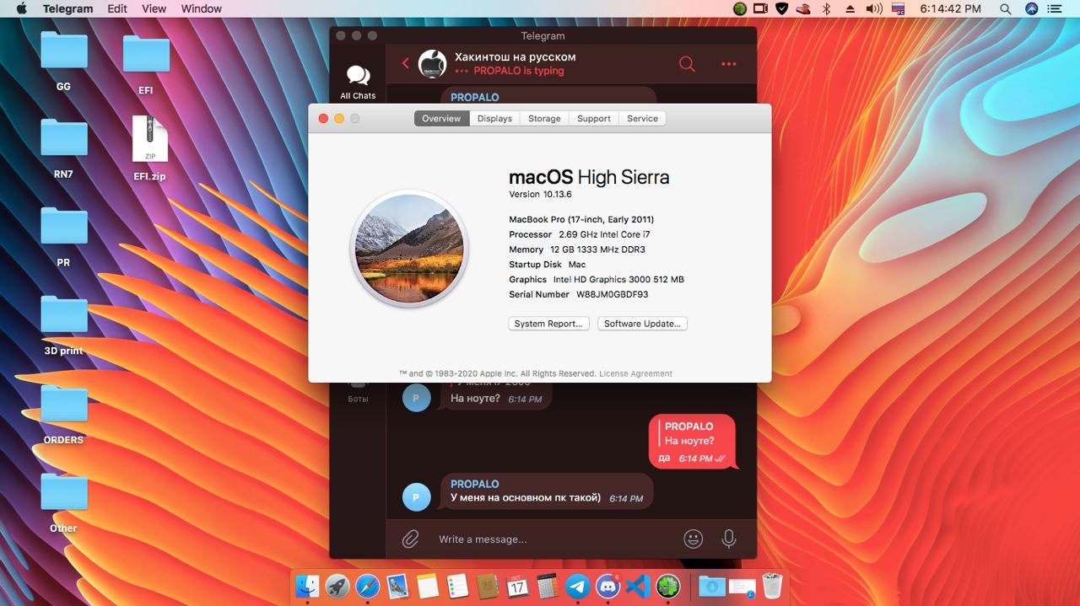1080x606 pixels.
Task: Open Visual Studio Code from the Dock
Action: click(x=638, y=587)
